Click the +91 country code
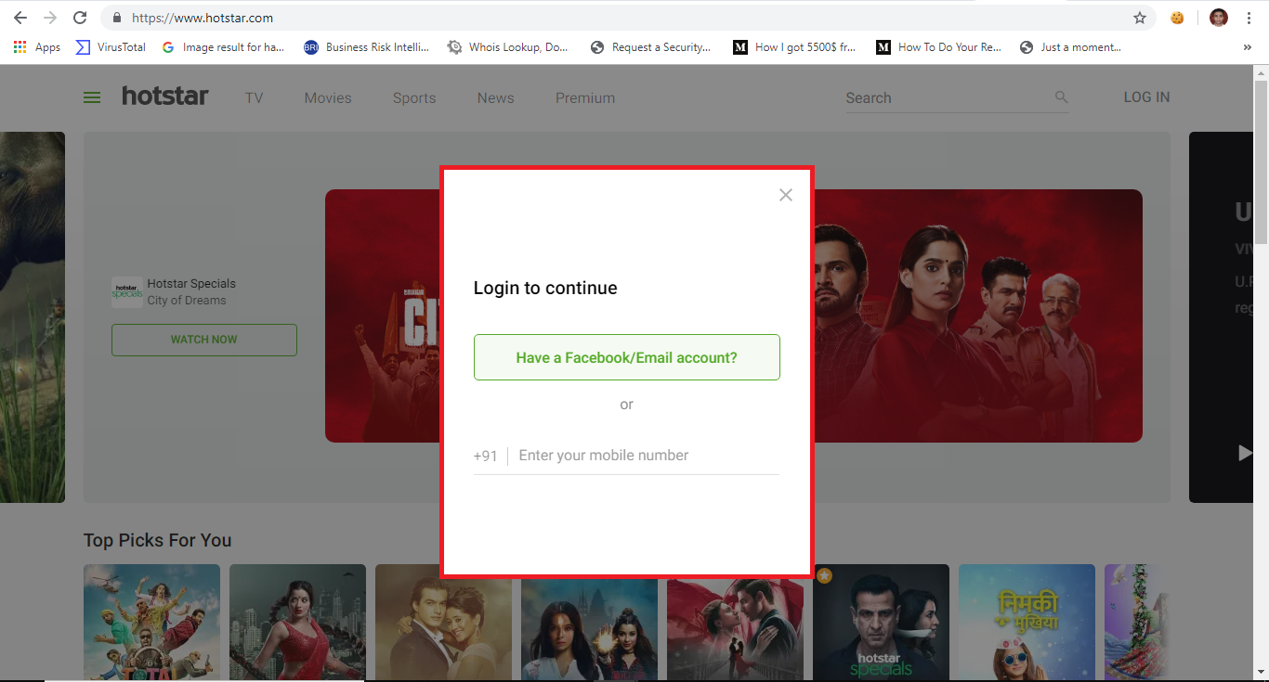Image resolution: width=1269 pixels, height=682 pixels. (x=485, y=456)
